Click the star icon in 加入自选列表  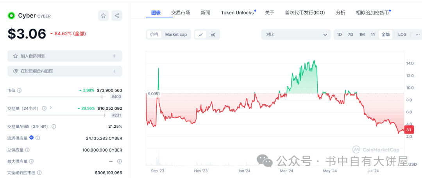click(15, 56)
